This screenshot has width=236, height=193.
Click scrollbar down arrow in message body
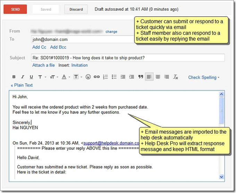pyautogui.click(x=221, y=177)
